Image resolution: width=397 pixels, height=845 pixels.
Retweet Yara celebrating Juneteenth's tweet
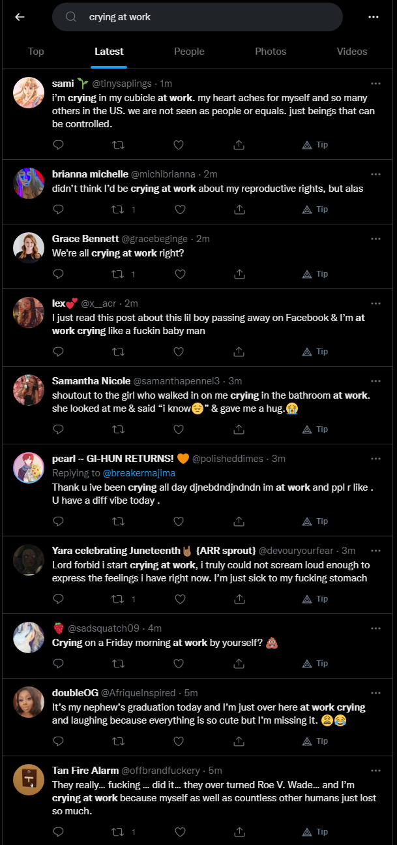[119, 599]
